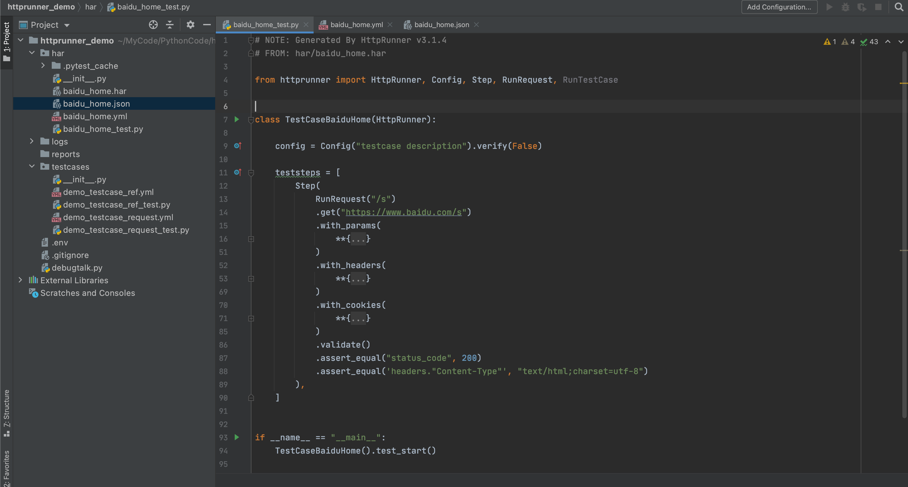Fold the teststeps list at line 11
Screen dimensions: 908x487
click(x=251, y=173)
